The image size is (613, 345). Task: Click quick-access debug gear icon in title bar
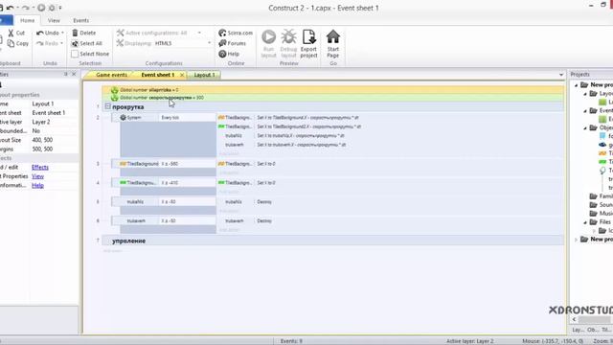point(52,8)
